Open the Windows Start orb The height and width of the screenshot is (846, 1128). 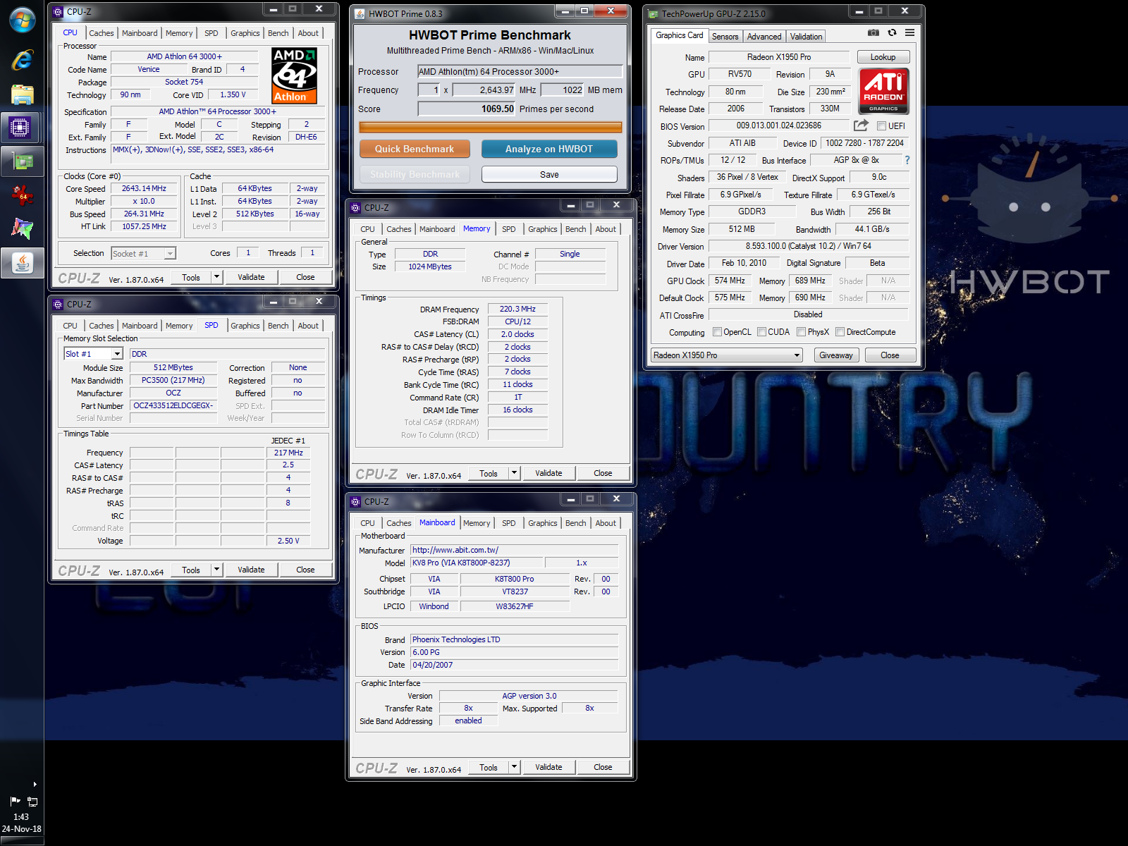click(22, 20)
